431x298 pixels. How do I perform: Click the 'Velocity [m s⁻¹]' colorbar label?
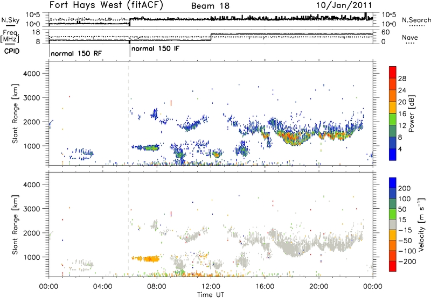(x=421, y=224)
